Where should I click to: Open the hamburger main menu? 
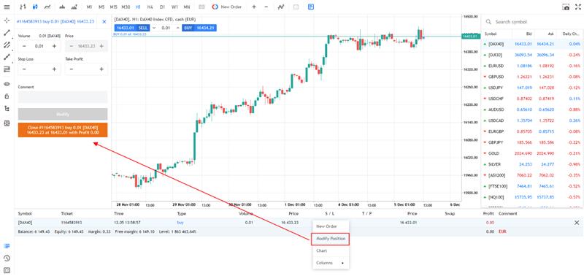coord(7,7)
